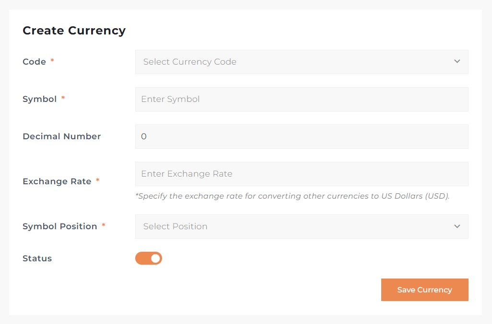The image size is (492, 324).
Task: Click the Exchange Rate label
Action: 57,181
